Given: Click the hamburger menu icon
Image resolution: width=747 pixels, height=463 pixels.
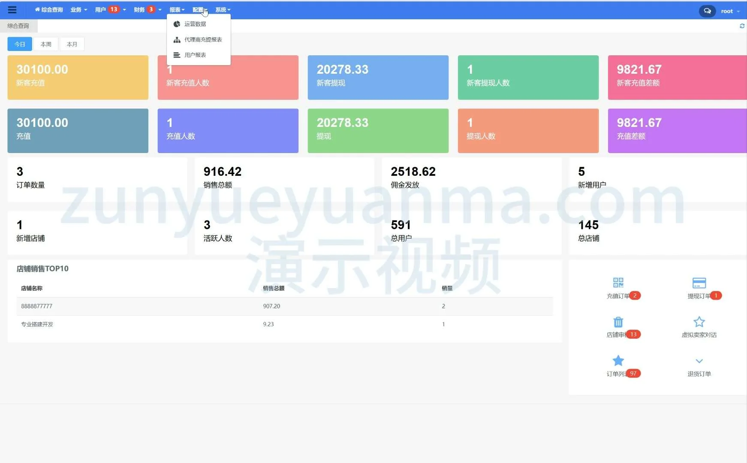Looking at the screenshot, I should click(x=12, y=10).
